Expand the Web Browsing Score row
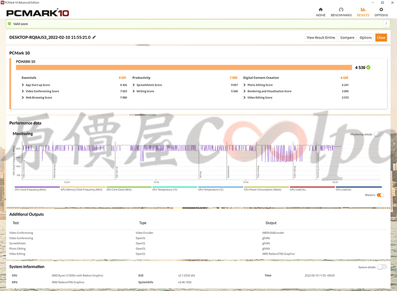Viewport: 397px width, 291px height. 23,97
